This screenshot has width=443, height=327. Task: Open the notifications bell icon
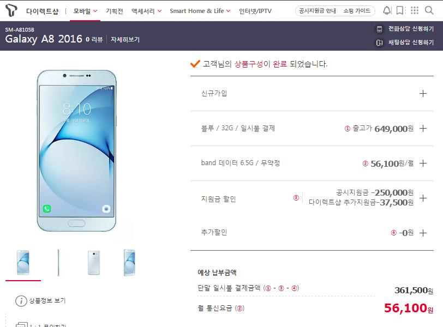pos(387,11)
